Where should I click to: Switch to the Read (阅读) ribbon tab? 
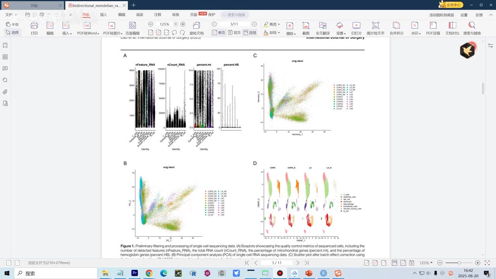coord(139,15)
